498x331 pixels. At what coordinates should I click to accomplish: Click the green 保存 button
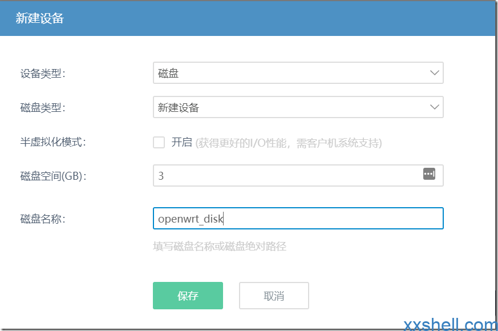click(188, 296)
